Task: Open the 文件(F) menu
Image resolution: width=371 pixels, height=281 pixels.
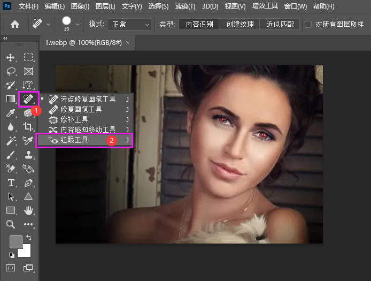Action: click(28, 6)
